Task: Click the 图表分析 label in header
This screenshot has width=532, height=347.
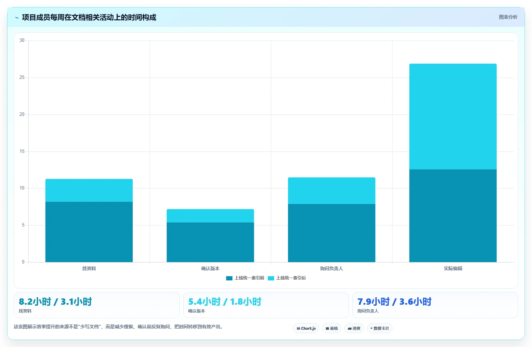Action: 508,17
